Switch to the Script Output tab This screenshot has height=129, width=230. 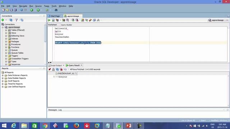coord(56,65)
